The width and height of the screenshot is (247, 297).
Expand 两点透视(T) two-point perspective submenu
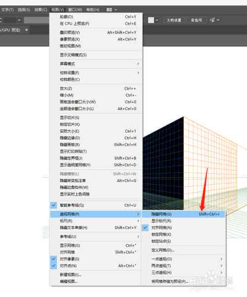[x=184, y=266]
